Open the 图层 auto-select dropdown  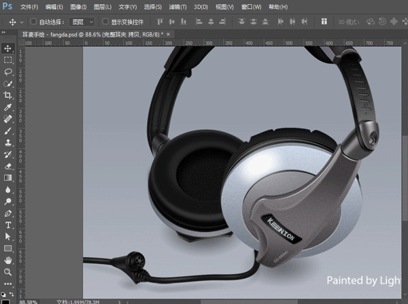pos(82,22)
